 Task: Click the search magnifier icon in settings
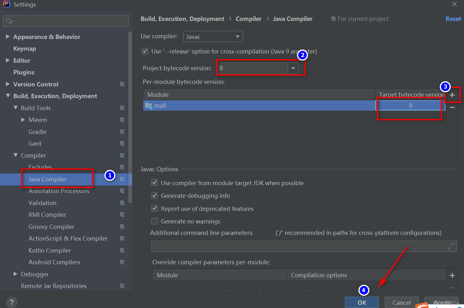9,21
